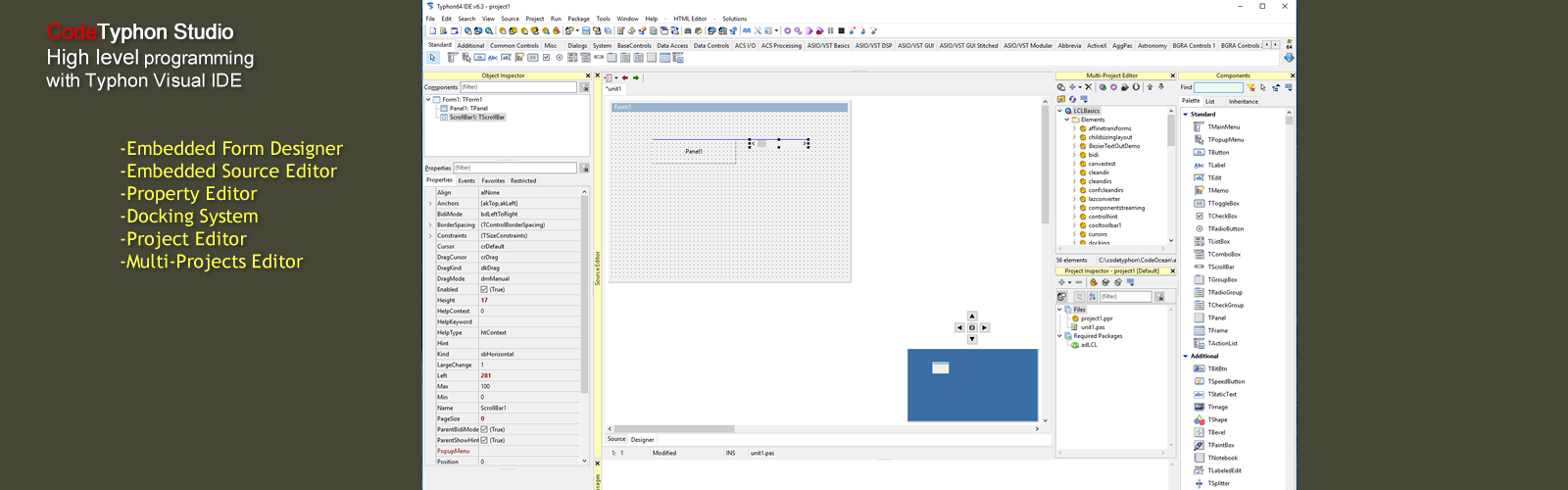Viewport: 1568px width, 490px height.
Task: Toggle the ParentShowHint property checkbox
Action: pos(484,440)
